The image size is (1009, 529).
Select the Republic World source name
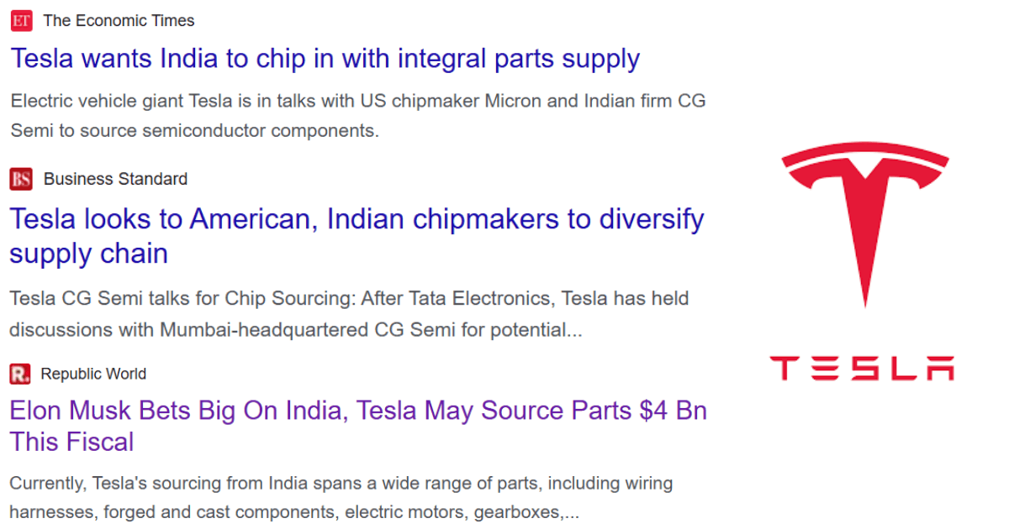pos(93,374)
